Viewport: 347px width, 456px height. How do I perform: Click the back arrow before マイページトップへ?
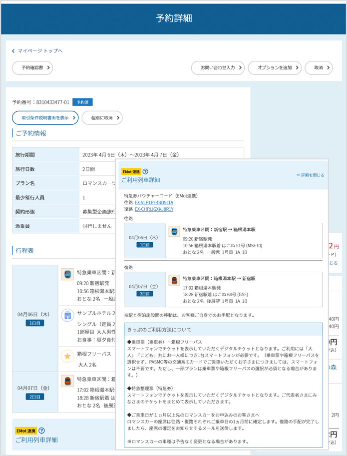13,51
